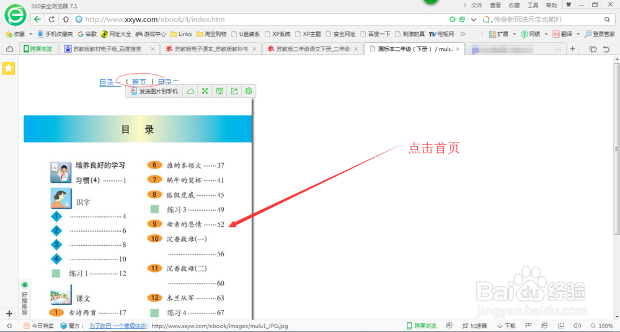Screen dimensions: 620x332
Task: Open 淘宝购物 bookmark folder
Action: [211, 35]
